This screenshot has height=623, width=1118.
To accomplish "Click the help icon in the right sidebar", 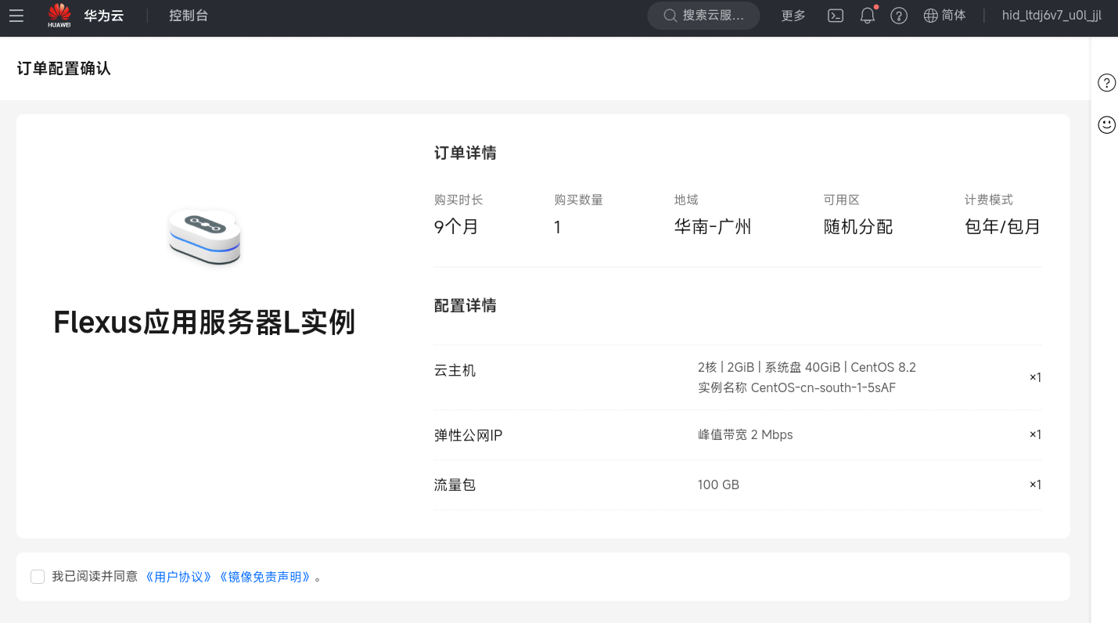I will [1106, 82].
